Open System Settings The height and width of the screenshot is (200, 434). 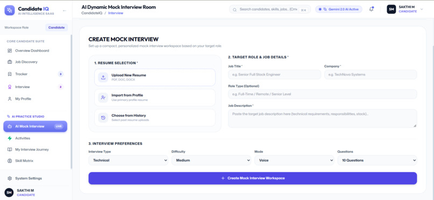(x=36, y=178)
